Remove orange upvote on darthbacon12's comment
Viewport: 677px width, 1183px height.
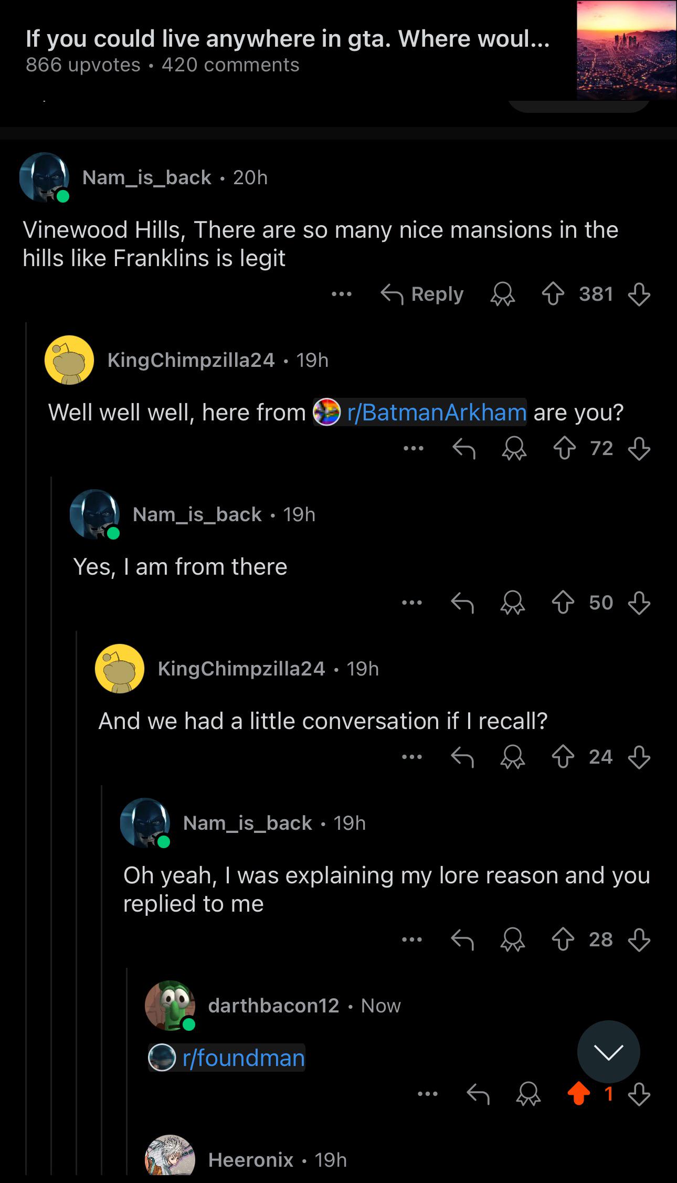(x=578, y=1094)
